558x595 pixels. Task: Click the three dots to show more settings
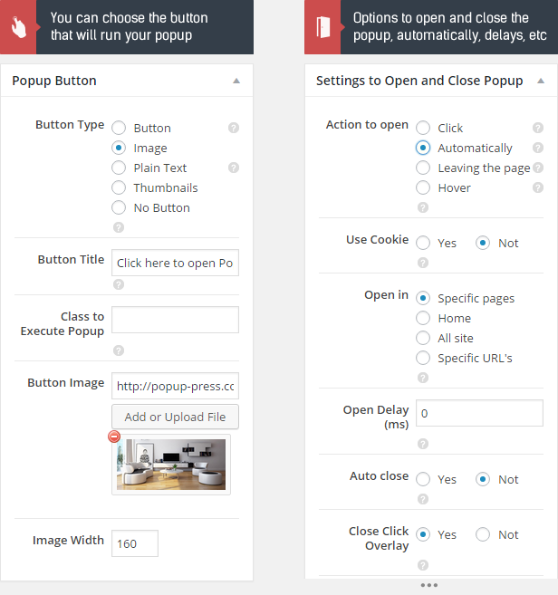point(429,585)
